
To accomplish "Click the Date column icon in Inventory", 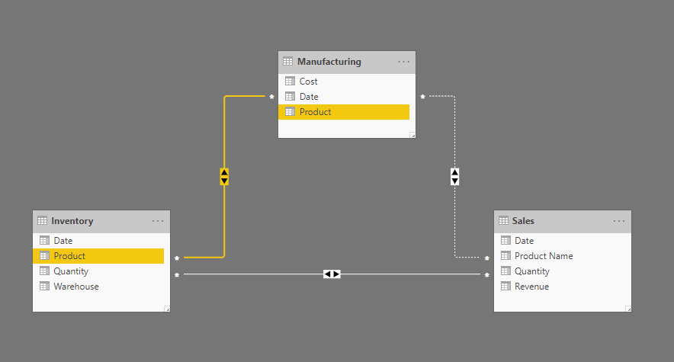I will tap(43, 241).
